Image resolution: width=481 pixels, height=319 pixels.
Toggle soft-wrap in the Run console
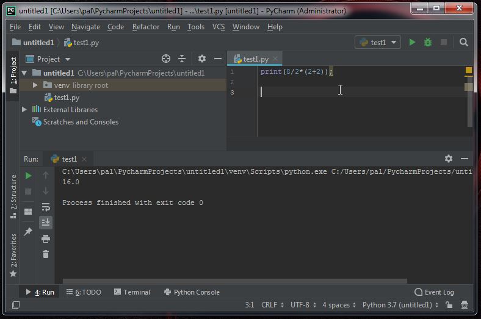point(46,207)
